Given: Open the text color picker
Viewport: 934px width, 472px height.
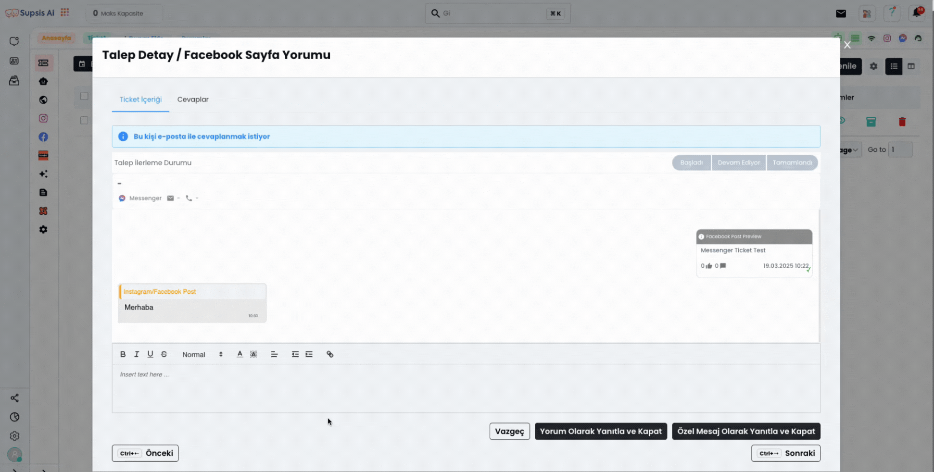Looking at the screenshot, I should pos(240,354).
